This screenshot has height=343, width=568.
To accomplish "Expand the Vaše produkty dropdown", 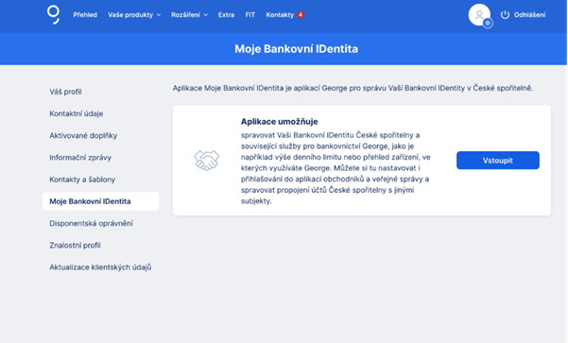I will coord(134,15).
